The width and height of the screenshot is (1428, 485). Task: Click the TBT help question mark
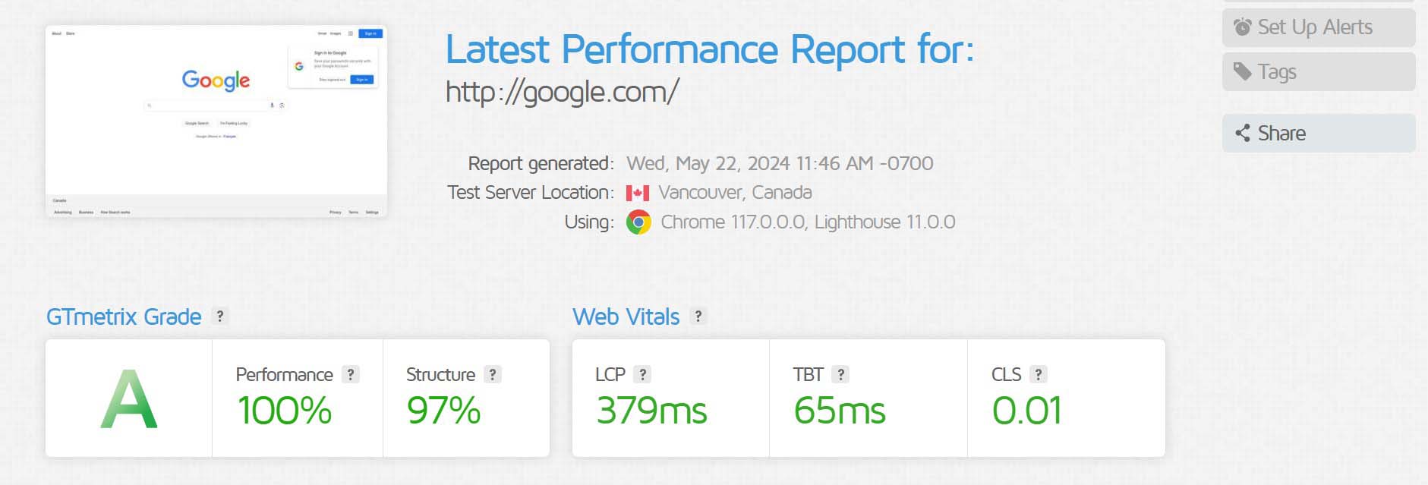(840, 374)
